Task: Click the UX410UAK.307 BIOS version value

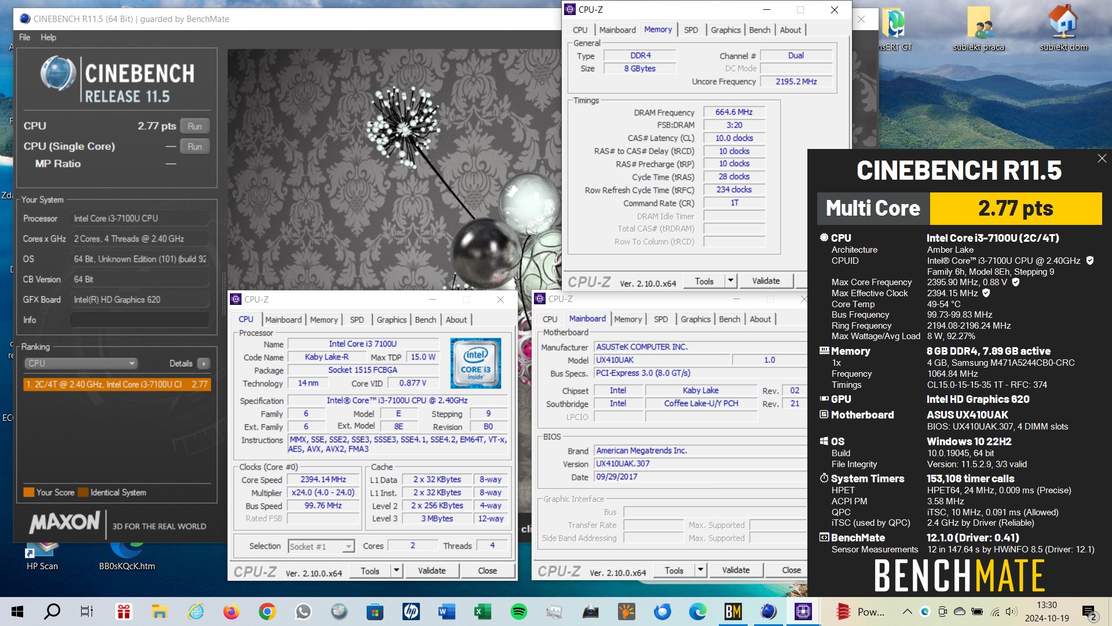Action: pos(701,464)
